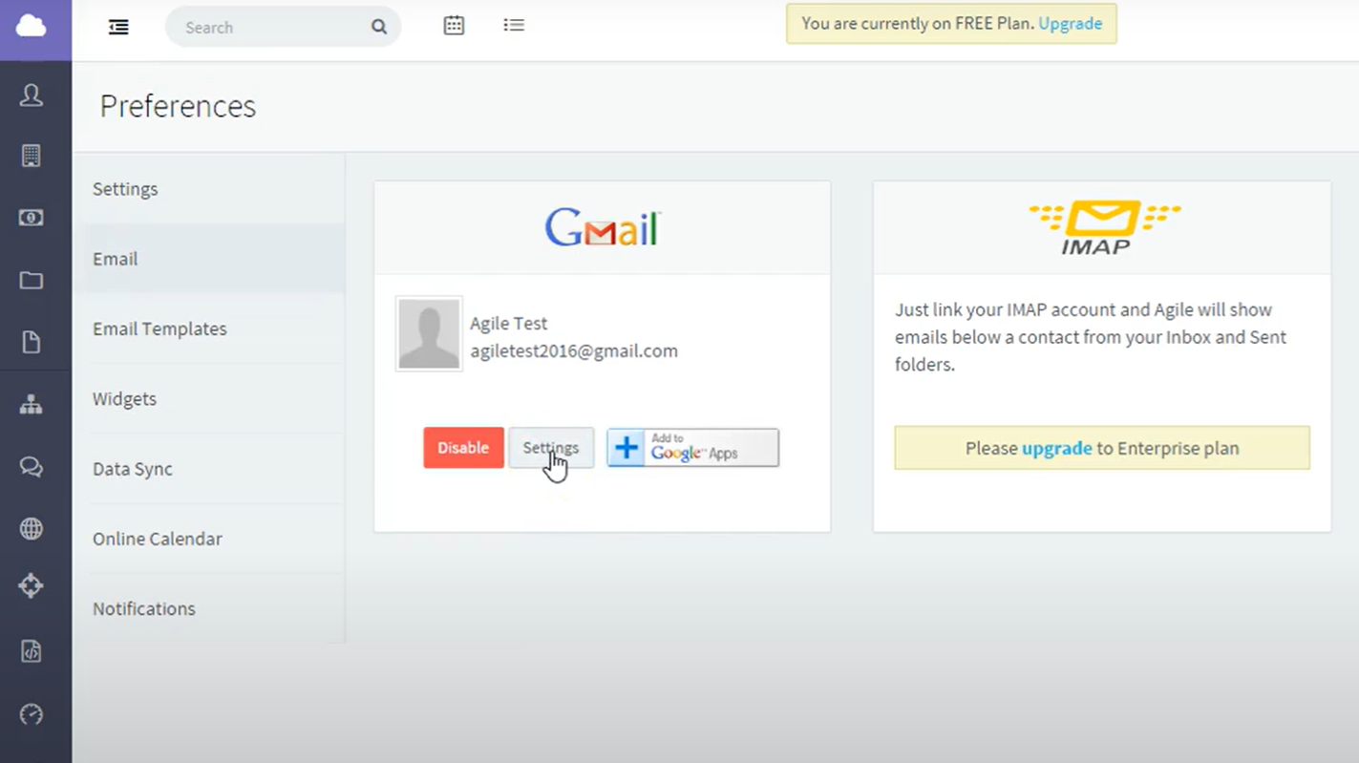This screenshot has width=1359, height=763.
Task: Click the Gmail logo
Action: point(603,228)
